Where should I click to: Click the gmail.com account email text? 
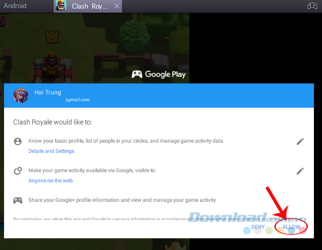pos(77,100)
